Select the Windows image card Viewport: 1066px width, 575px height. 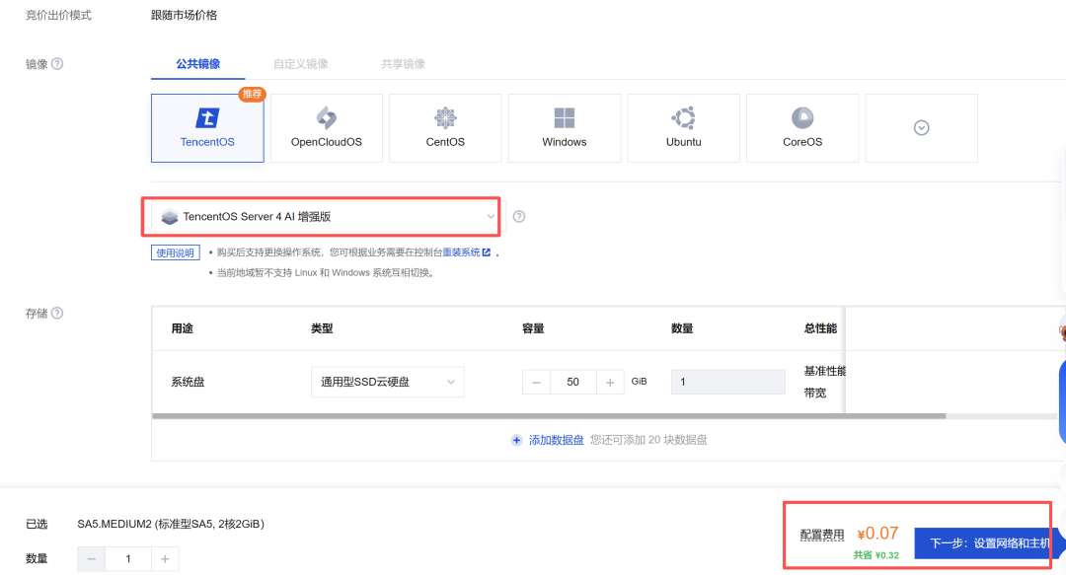click(x=565, y=128)
